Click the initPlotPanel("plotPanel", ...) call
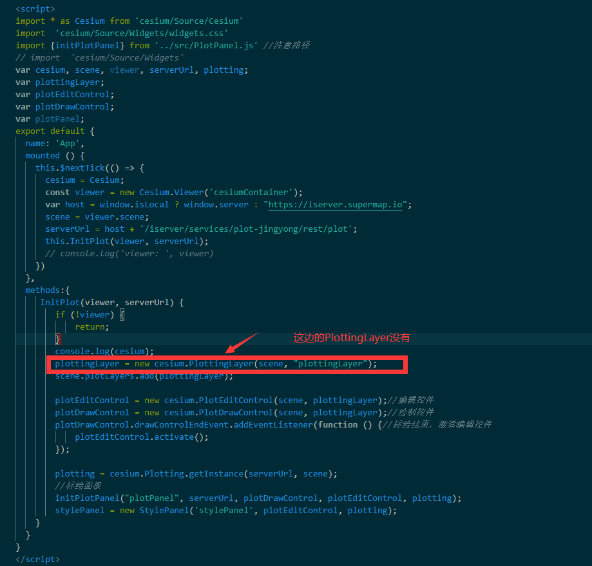This screenshot has height=566, width=592. pyautogui.click(x=258, y=498)
